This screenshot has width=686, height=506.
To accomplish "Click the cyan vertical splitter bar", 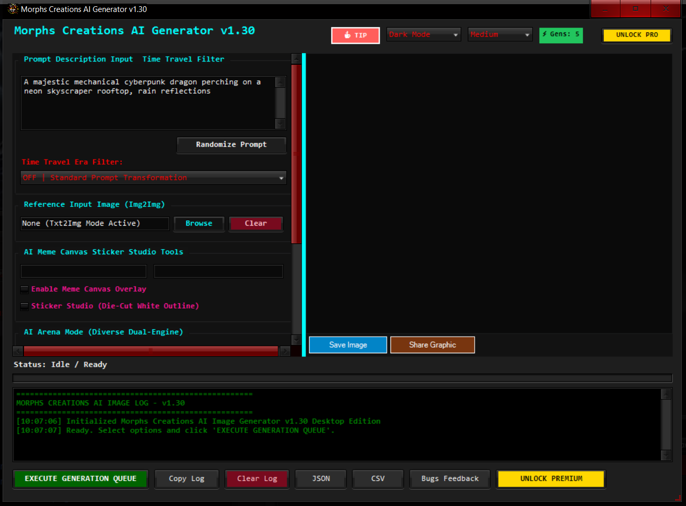I will pyautogui.click(x=304, y=205).
